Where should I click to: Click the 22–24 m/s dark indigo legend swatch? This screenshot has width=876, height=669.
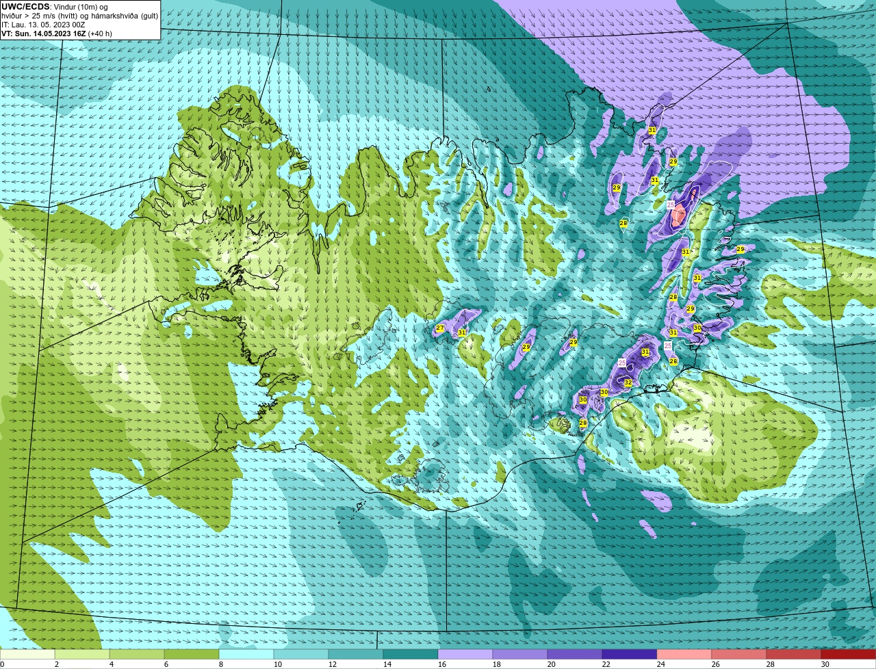tap(630, 654)
